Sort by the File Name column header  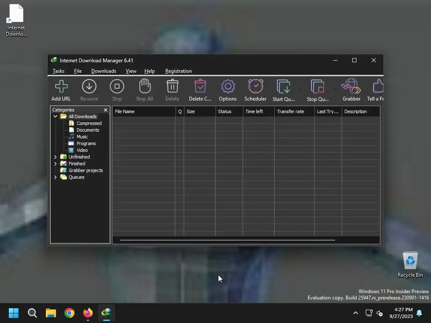[144, 111]
